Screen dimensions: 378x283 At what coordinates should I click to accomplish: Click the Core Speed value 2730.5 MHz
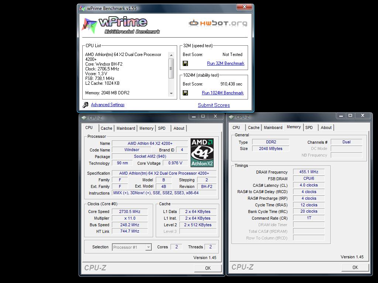[x=130, y=212]
